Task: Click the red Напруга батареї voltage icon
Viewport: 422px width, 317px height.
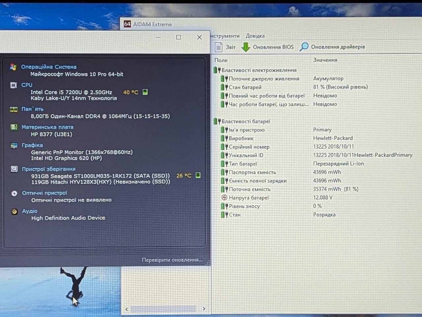Action: [x=224, y=198]
